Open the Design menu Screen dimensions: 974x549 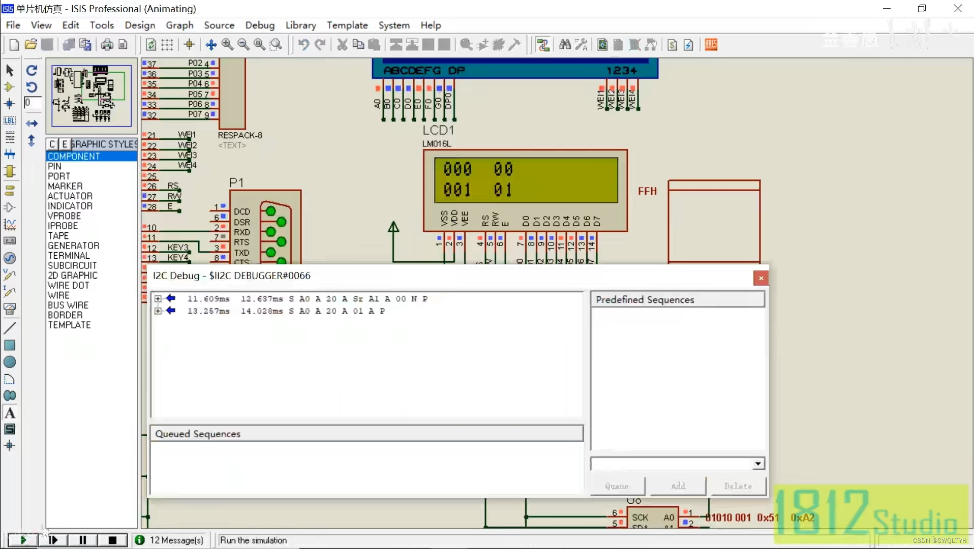coord(140,25)
